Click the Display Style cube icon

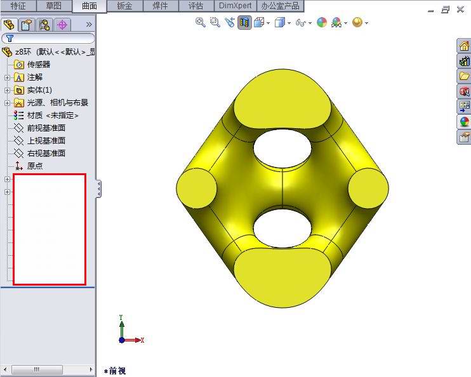pyautogui.click(x=280, y=22)
